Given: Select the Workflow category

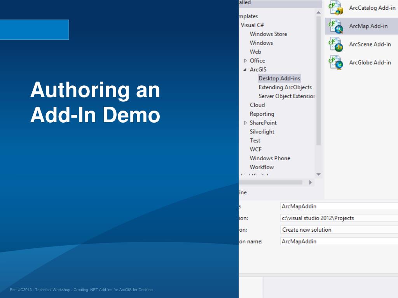Looking at the screenshot, I should point(262,167).
